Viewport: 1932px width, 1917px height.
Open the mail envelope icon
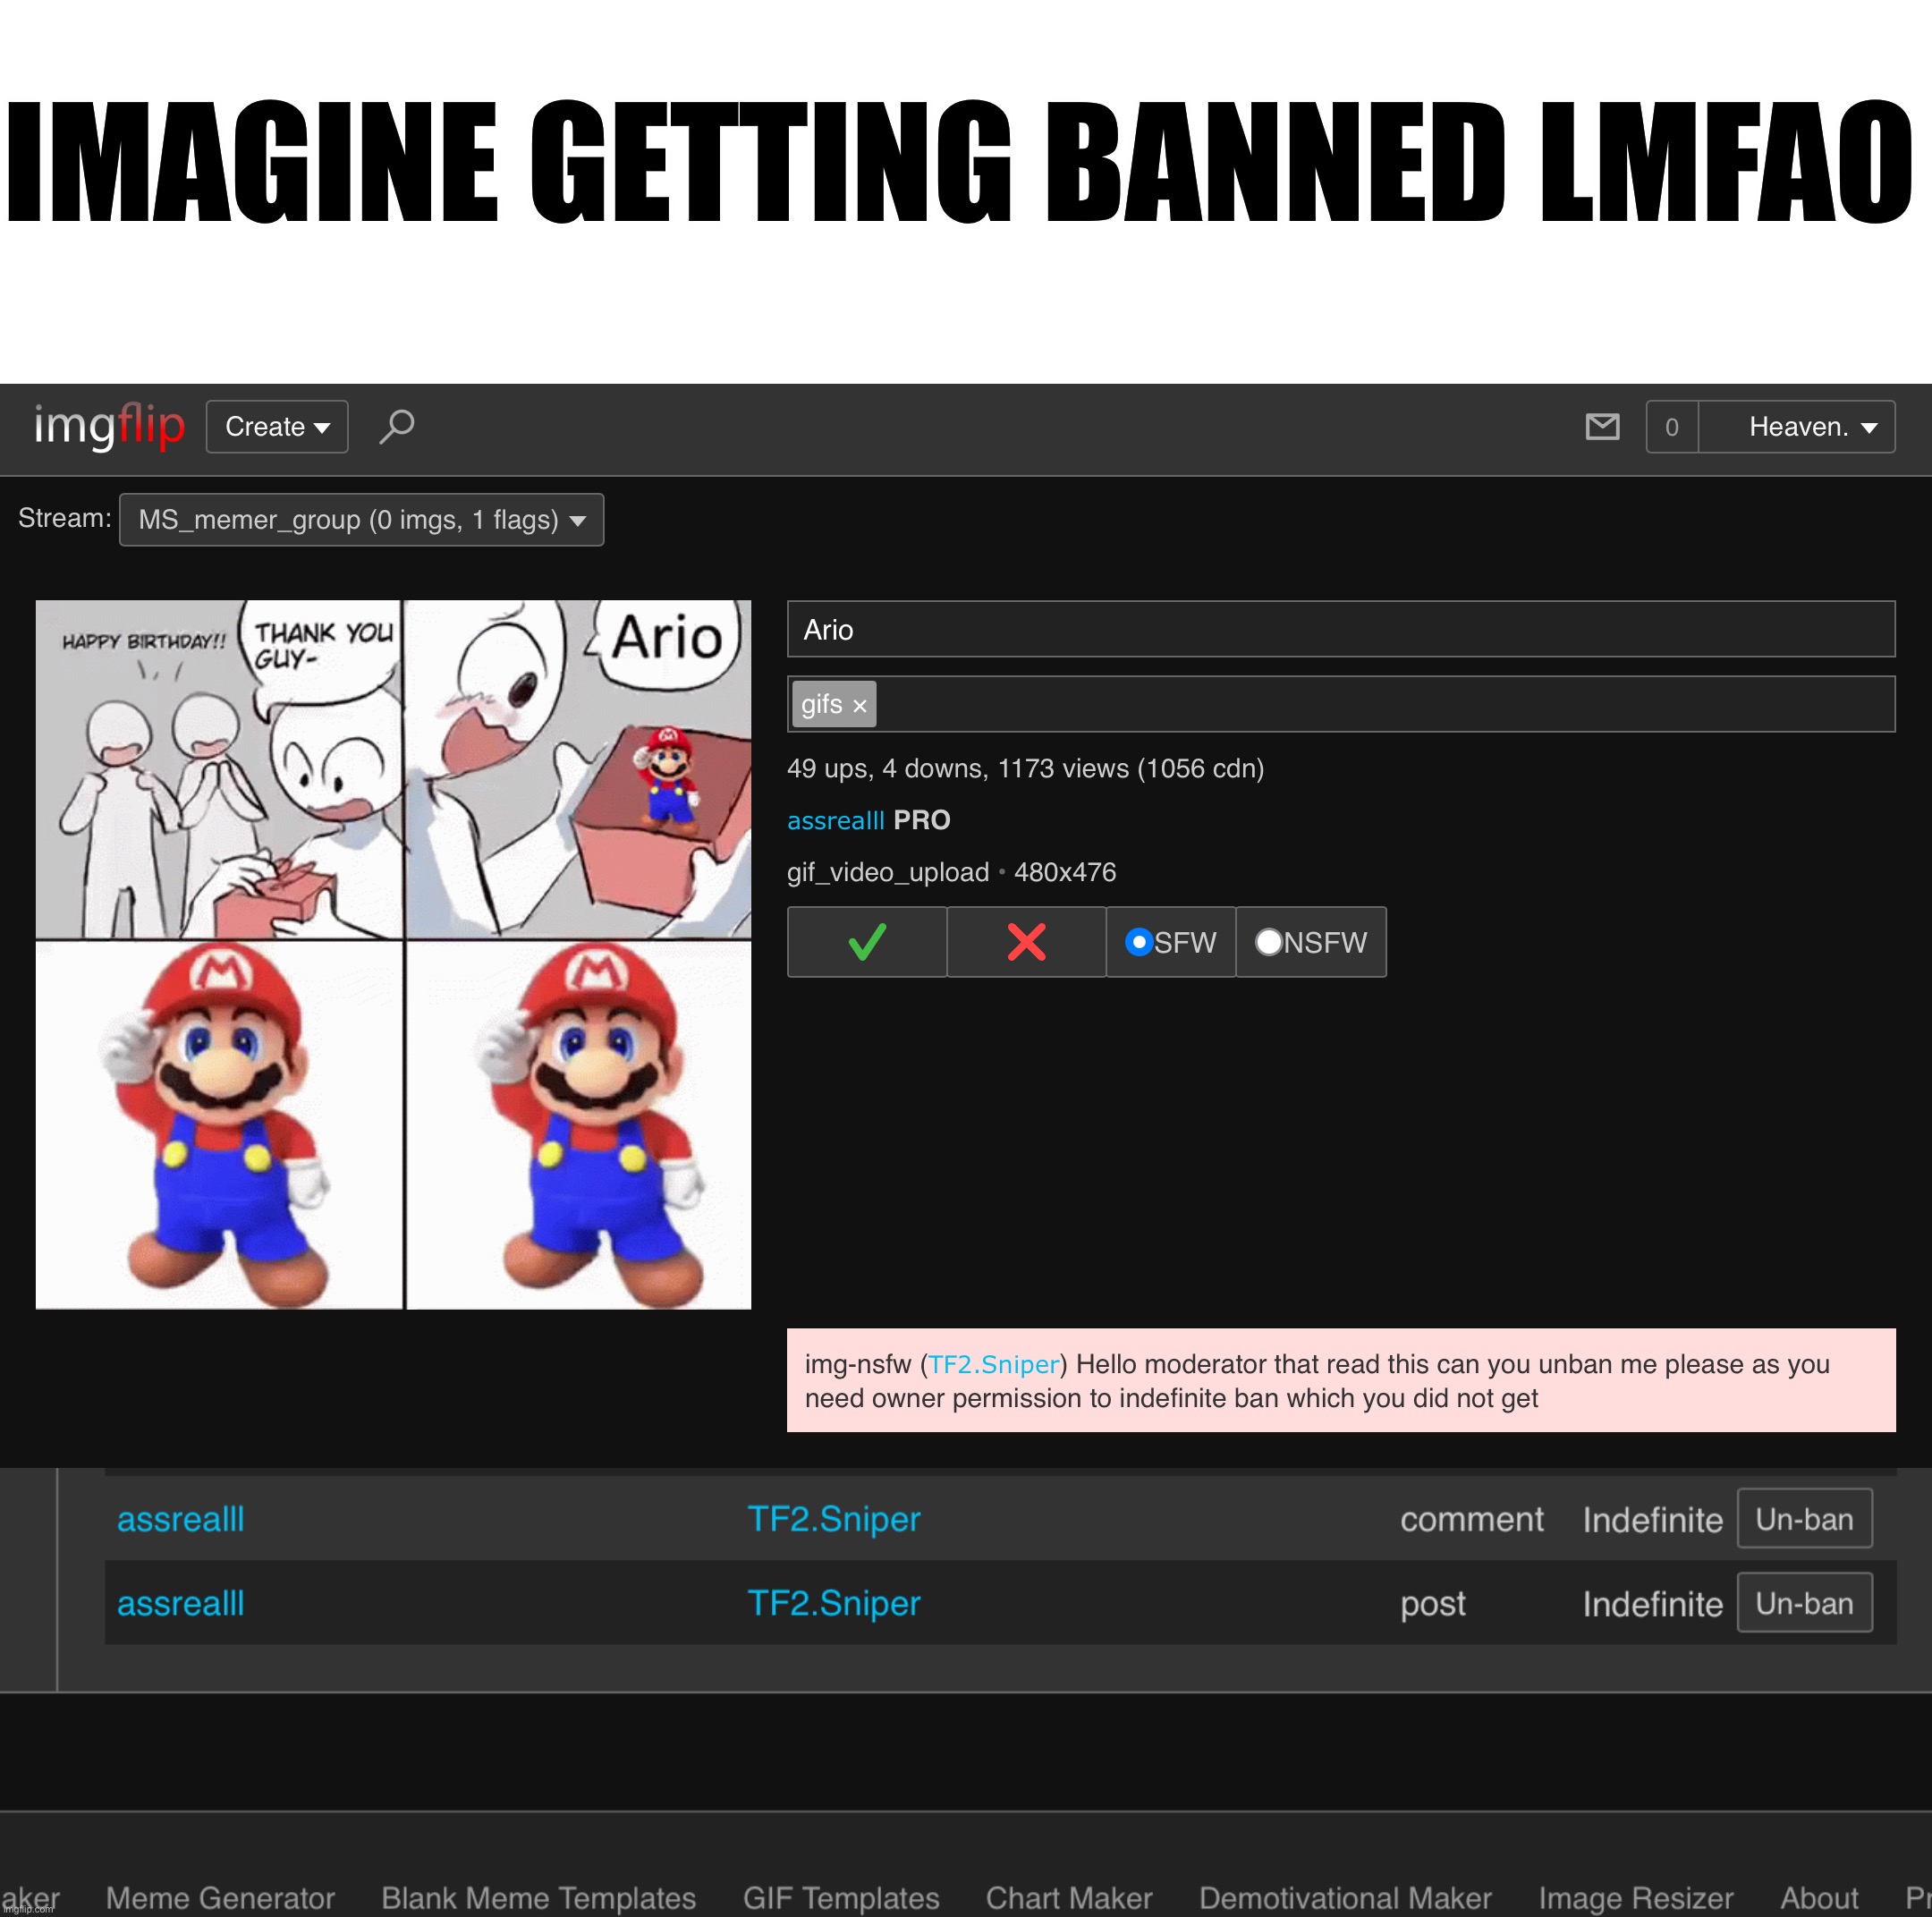[1602, 427]
